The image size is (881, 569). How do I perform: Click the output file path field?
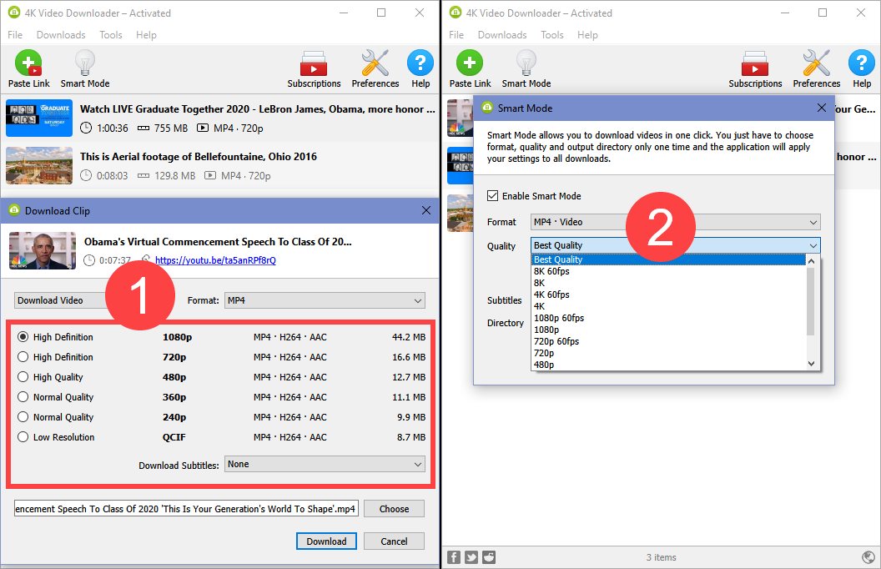tap(186, 508)
